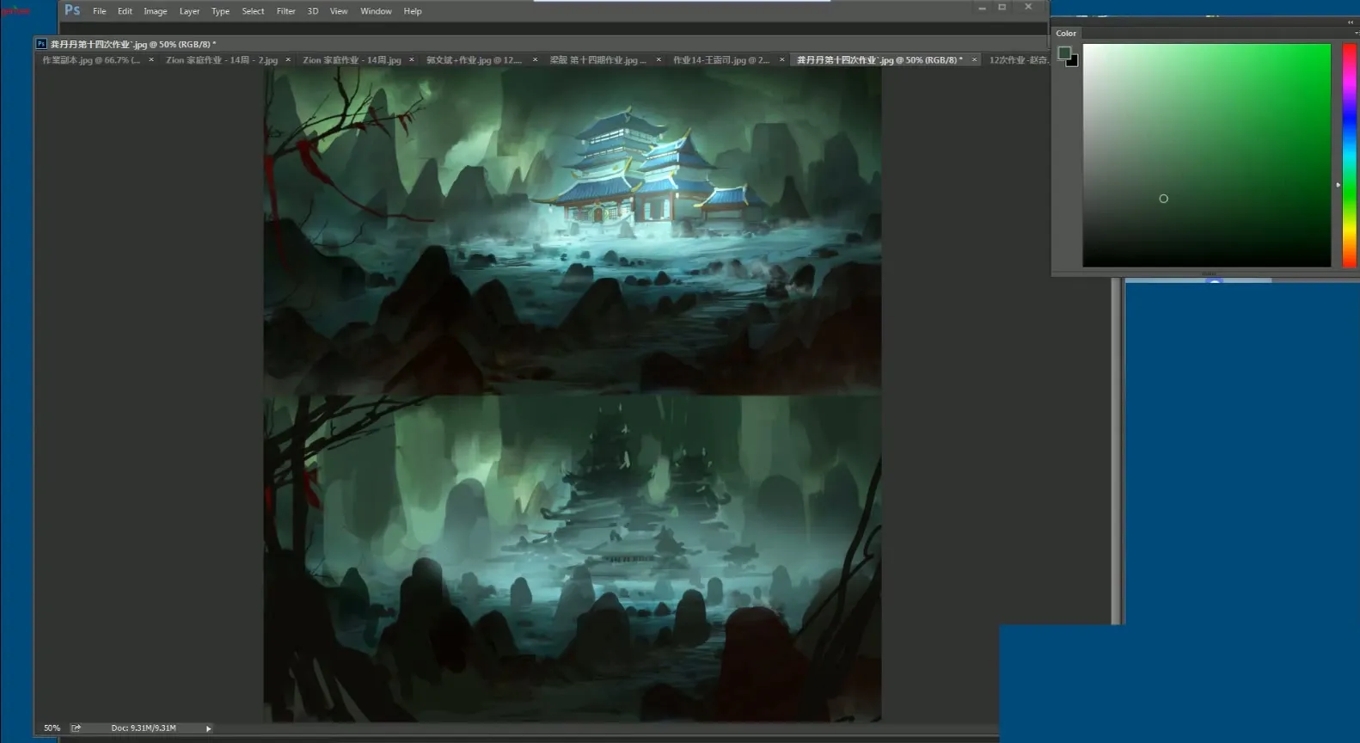Close the 作業副本.jpg document tab
The image size is (1360, 743).
151,60
